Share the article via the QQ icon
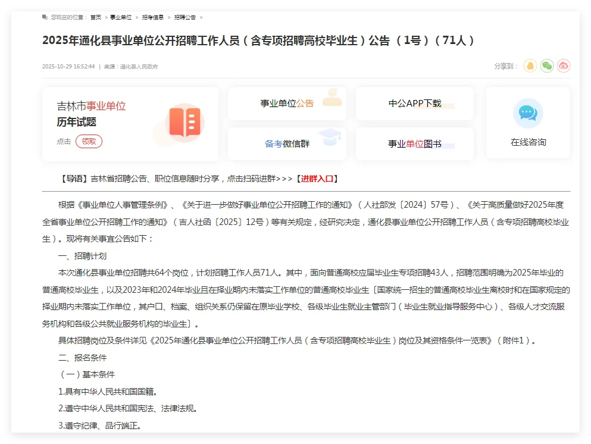This screenshot has height=444, width=591. pos(529,65)
